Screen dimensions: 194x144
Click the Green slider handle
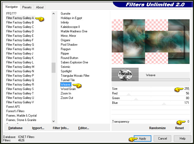point(136,99)
